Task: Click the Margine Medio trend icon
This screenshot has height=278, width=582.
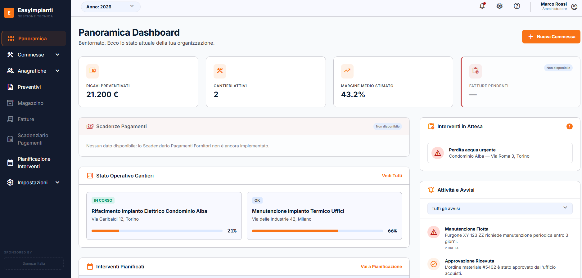Action: point(347,71)
